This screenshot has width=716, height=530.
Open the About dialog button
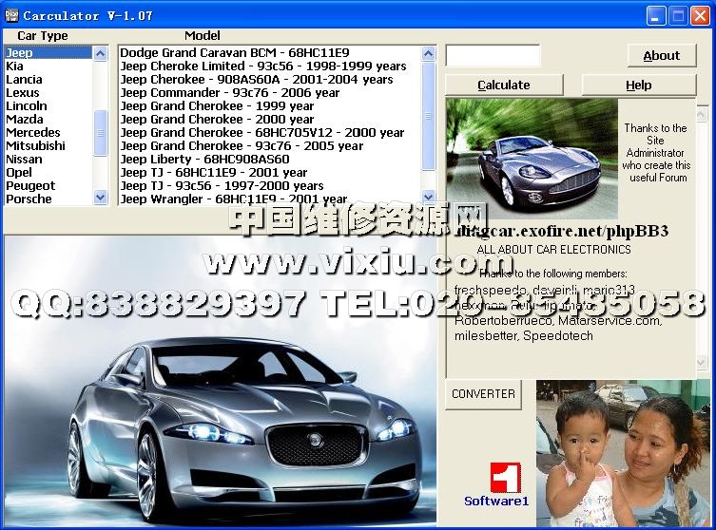click(661, 56)
